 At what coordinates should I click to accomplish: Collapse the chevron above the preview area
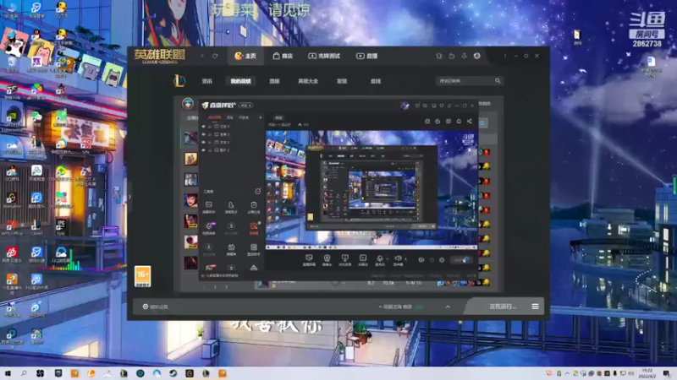tap(300, 124)
